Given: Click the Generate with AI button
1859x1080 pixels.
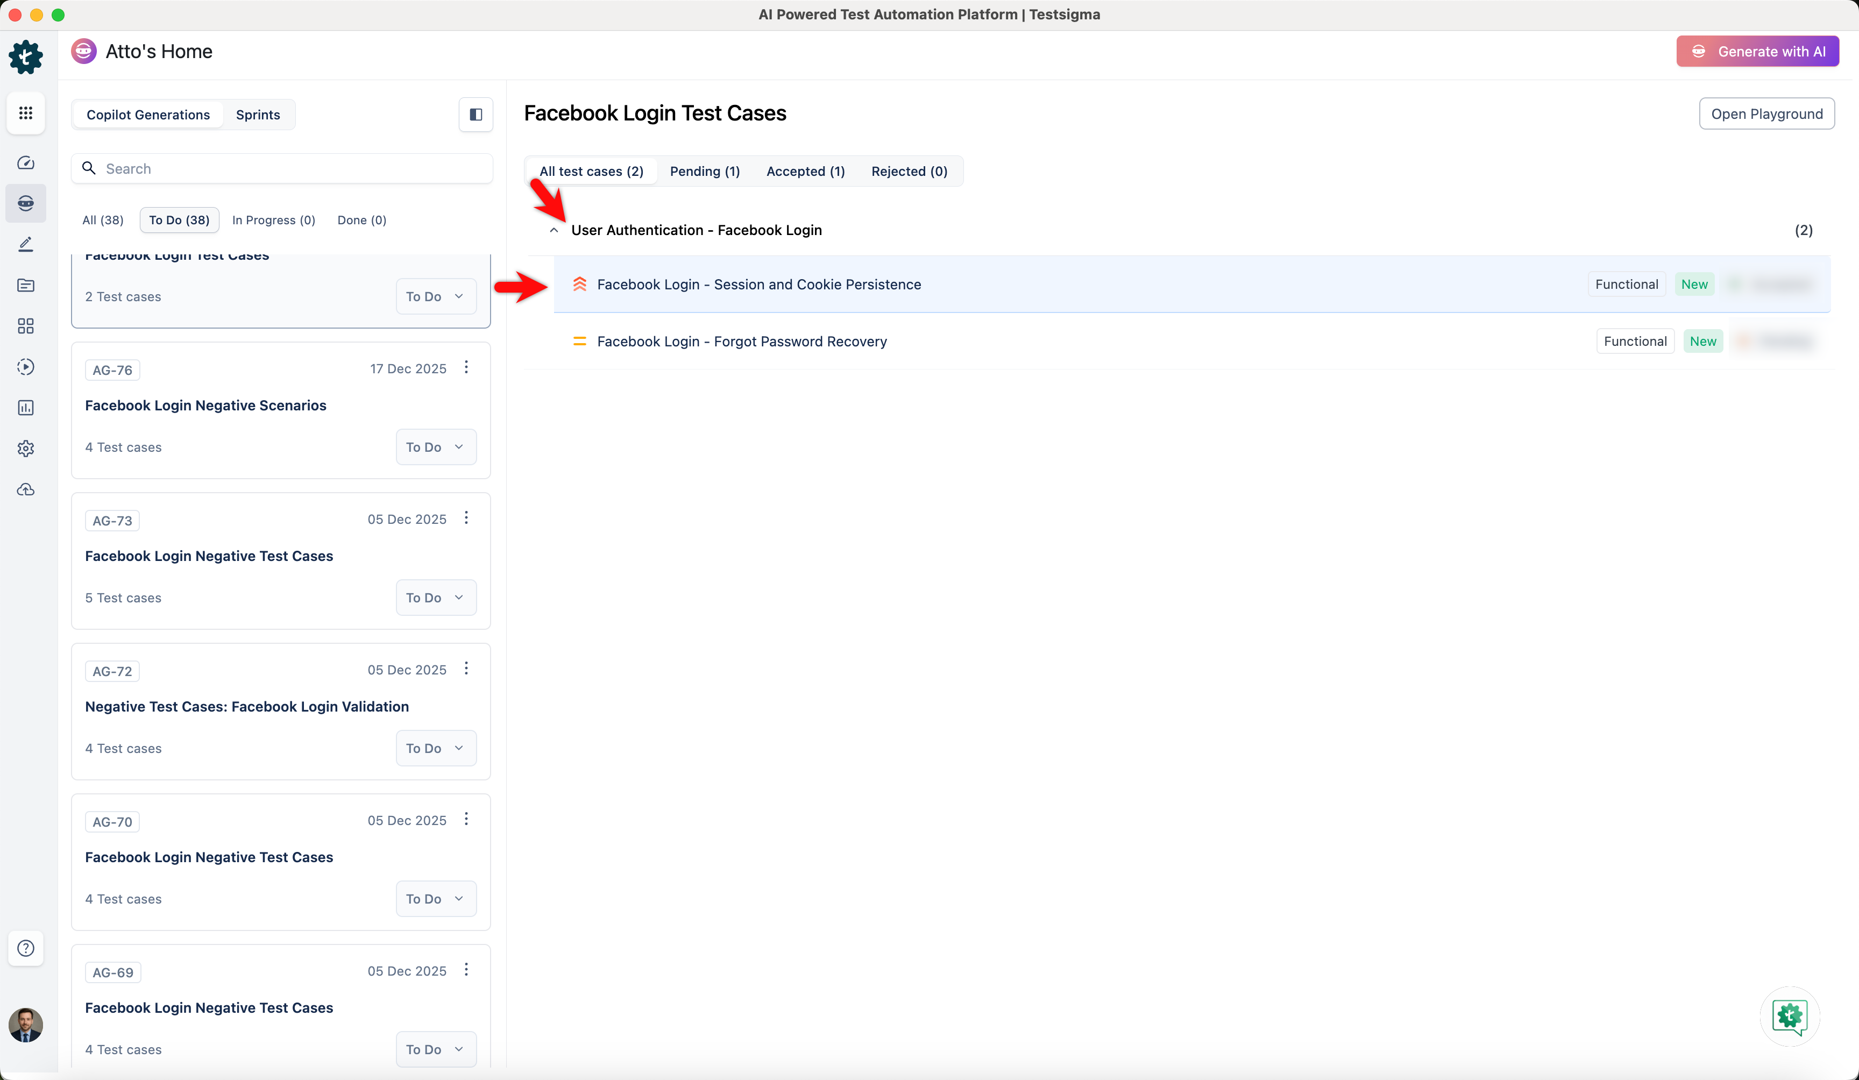Looking at the screenshot, I should point(1758,51).
